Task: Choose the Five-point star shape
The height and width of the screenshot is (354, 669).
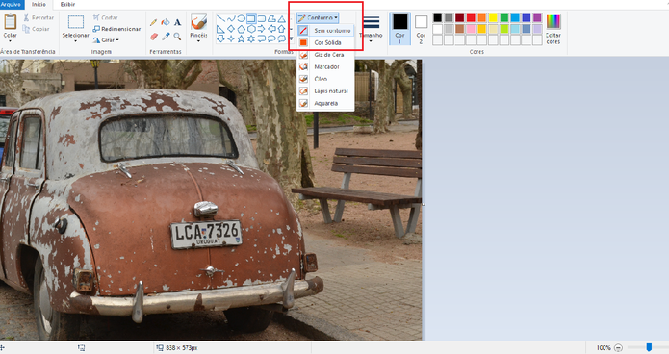Action: click(x=241, y=38)
